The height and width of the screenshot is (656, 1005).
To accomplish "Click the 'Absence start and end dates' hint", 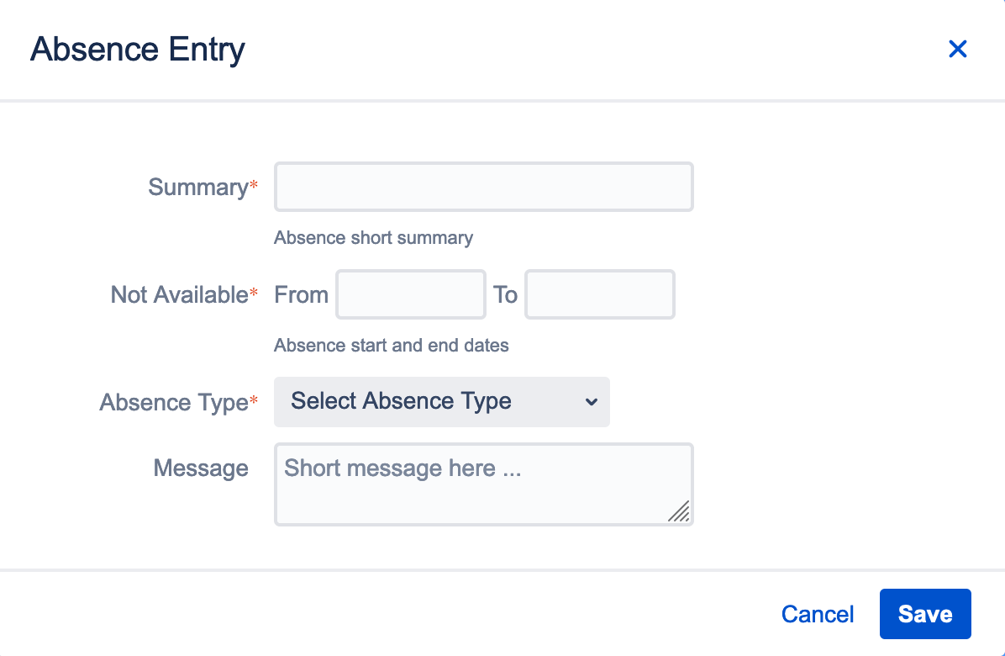I will (x=391, y=346).
